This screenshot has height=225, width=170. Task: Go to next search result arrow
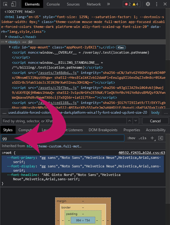coord(136,121)
